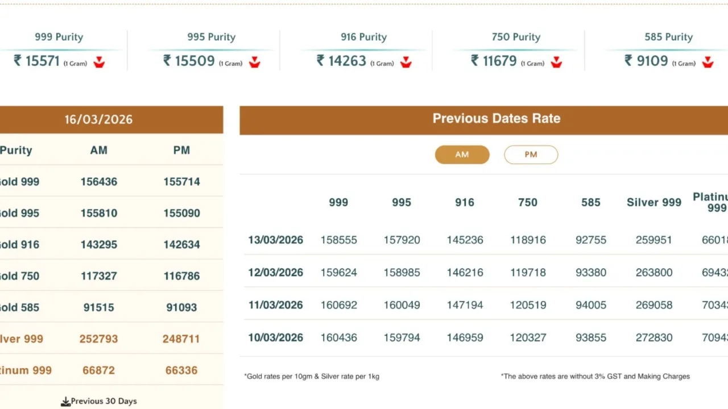Click the 16/03/2026 date header
Screen dimensions: 728x409
98,119
